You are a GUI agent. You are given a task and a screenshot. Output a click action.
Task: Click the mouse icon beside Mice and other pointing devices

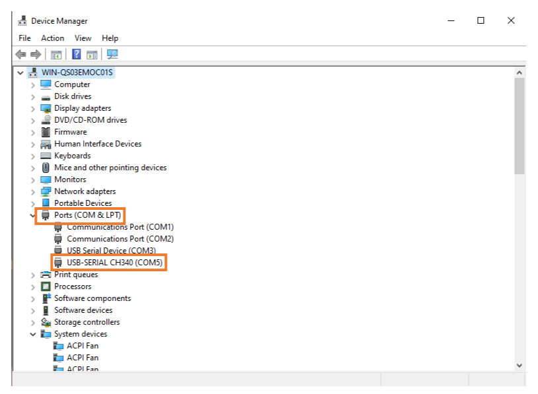pos(46,168)
